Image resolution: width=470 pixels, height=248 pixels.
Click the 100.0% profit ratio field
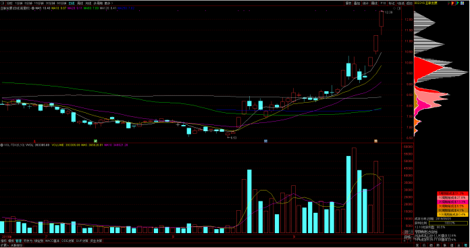[448, 223]
